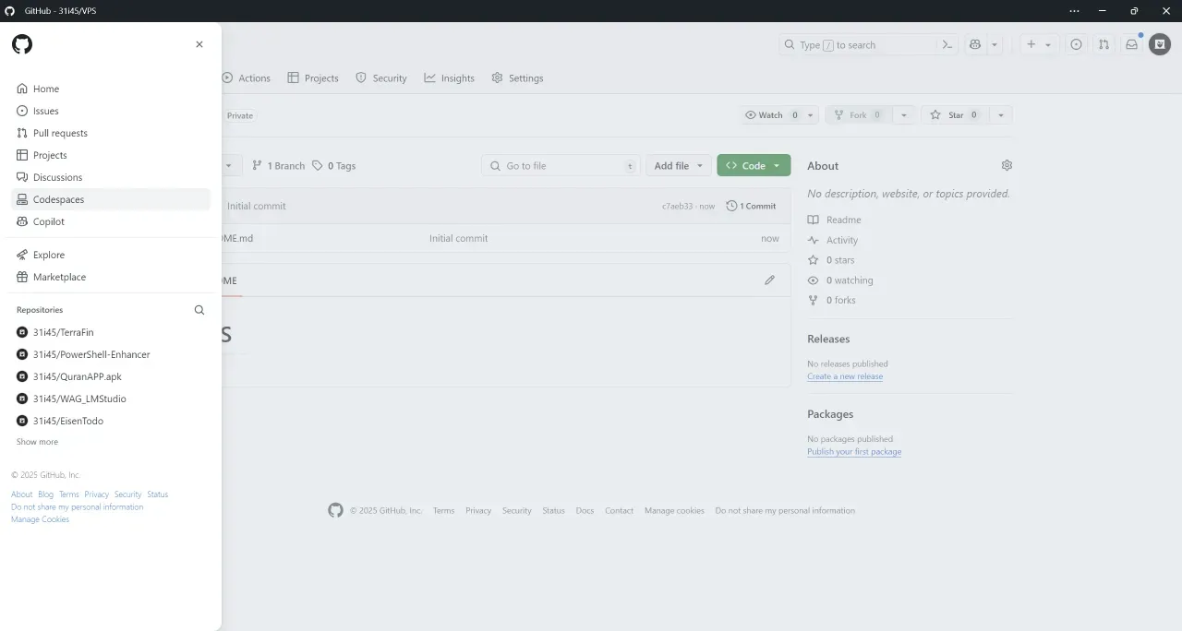
Task: Open Marketplace in the sidebar
Action: click(111, 277)
